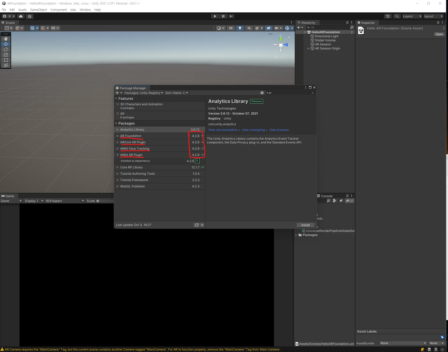Open View documentation link
The image size is (448, 352).
pyautogui.click(x=223, y=130)
